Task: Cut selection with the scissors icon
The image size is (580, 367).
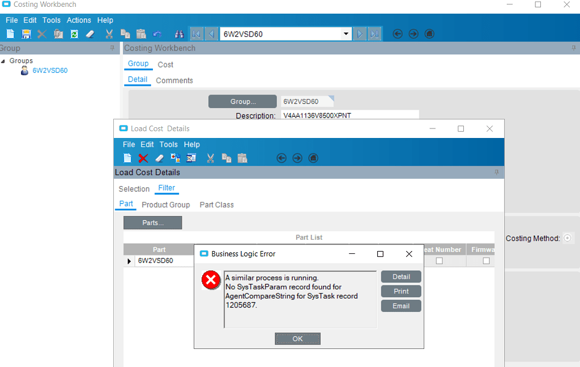Action: (x=108, y=33)
